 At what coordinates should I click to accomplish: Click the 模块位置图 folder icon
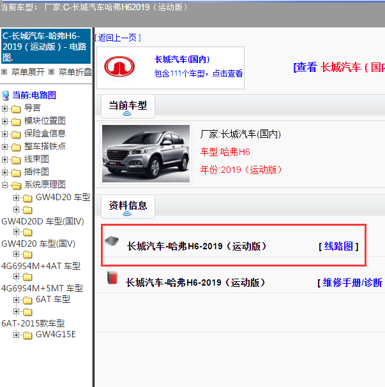pos(16,121)
